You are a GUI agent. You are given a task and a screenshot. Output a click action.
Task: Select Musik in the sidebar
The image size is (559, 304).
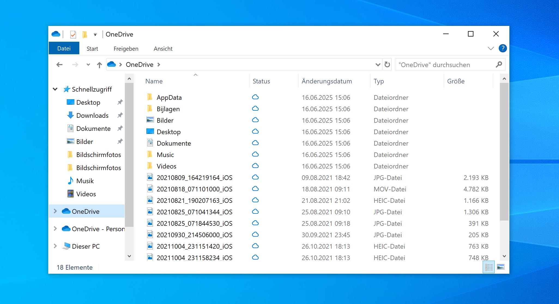[x=85, y=181]
